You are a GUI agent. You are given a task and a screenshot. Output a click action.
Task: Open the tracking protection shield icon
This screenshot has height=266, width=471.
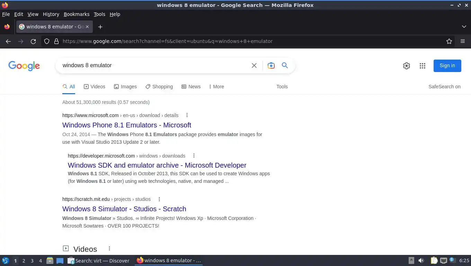[x=47, y=41]
